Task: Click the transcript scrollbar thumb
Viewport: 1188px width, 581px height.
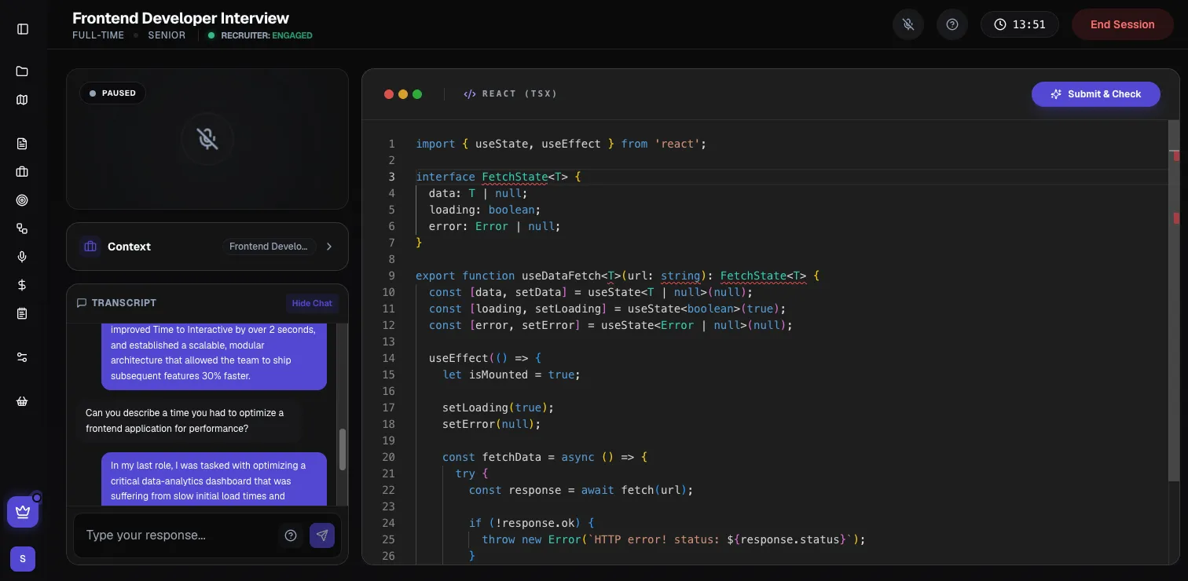Action: click(343, 450)
